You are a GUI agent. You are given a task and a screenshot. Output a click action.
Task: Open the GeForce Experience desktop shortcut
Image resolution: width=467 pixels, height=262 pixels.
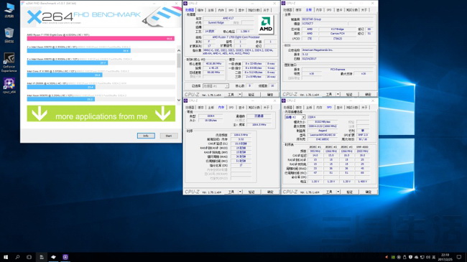click(9, 62)
